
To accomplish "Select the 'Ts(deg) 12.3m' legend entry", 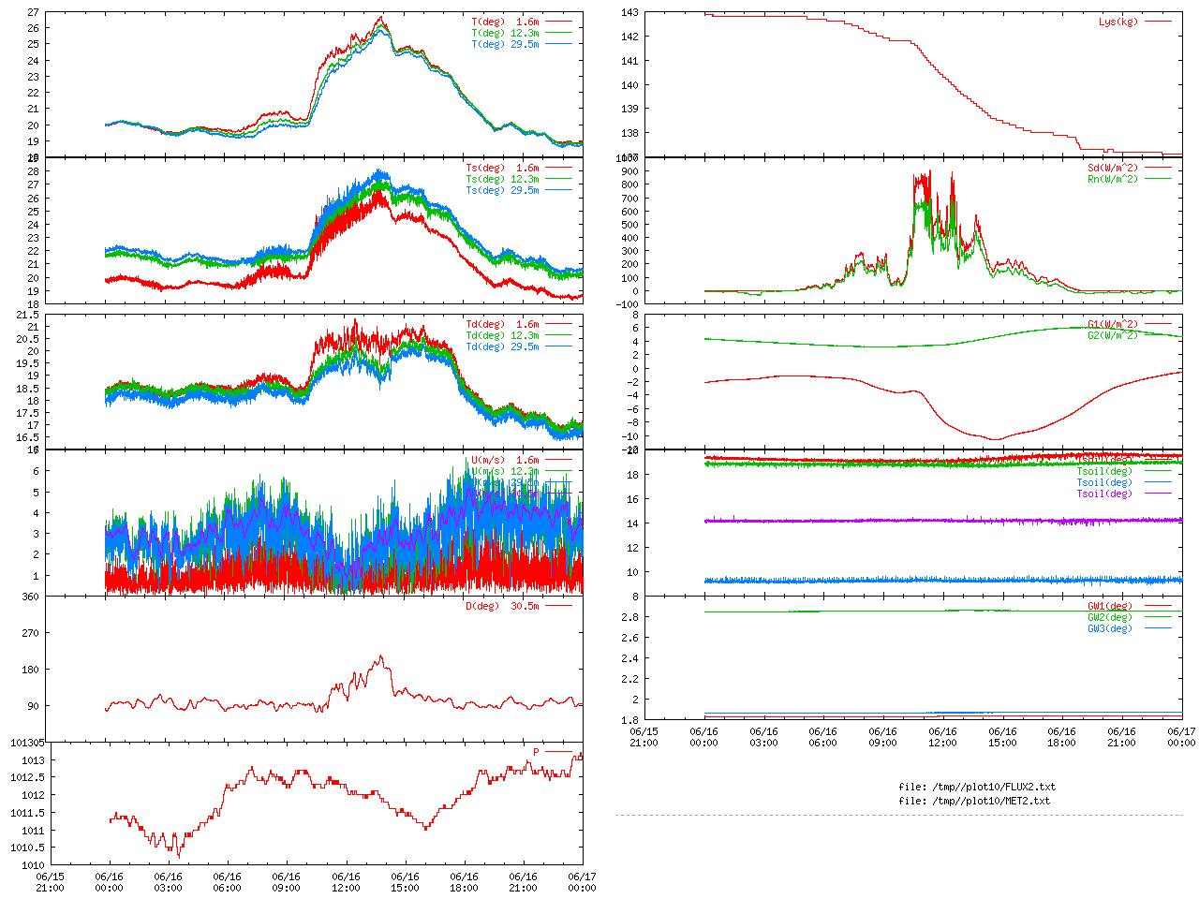I will pyautogui.click(x=502, y=180).
